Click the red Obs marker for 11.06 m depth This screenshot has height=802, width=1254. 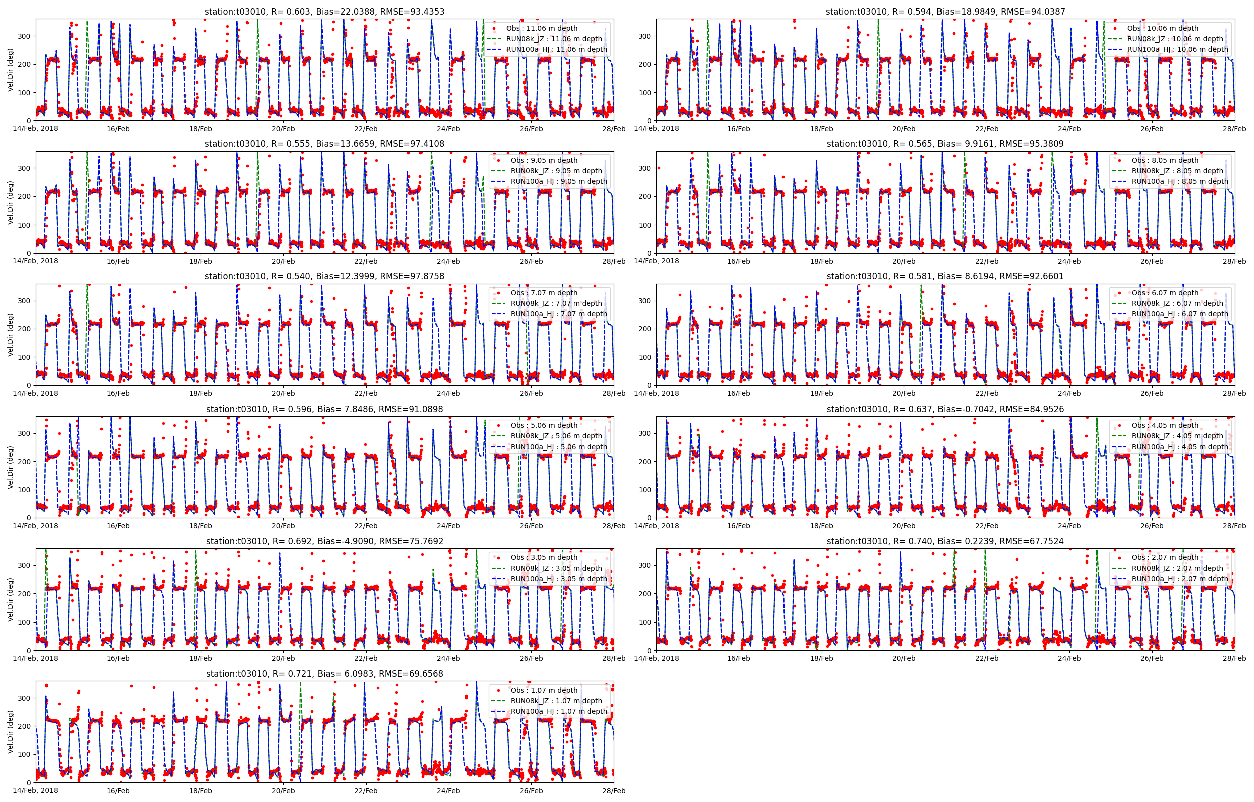pyautogui.click(x=494, y=28)
